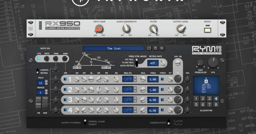
Task: Click operator 3 RS knob
Action: [x=116, y=100]
